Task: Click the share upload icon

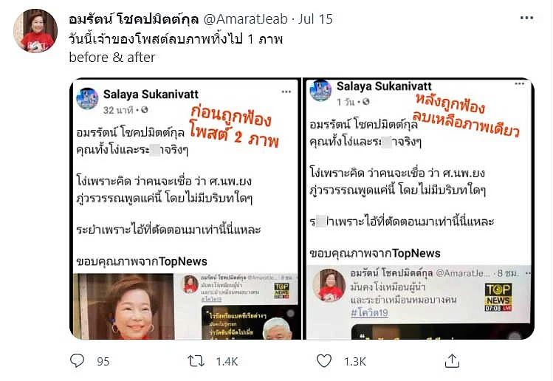Action: [452, 361]
